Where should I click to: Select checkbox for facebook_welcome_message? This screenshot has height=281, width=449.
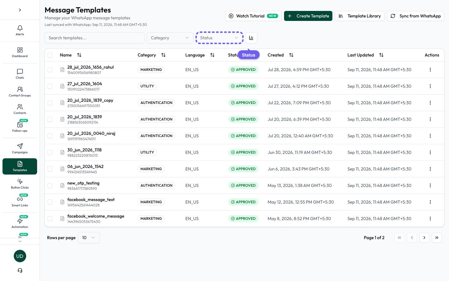click(x=50, y=219)
